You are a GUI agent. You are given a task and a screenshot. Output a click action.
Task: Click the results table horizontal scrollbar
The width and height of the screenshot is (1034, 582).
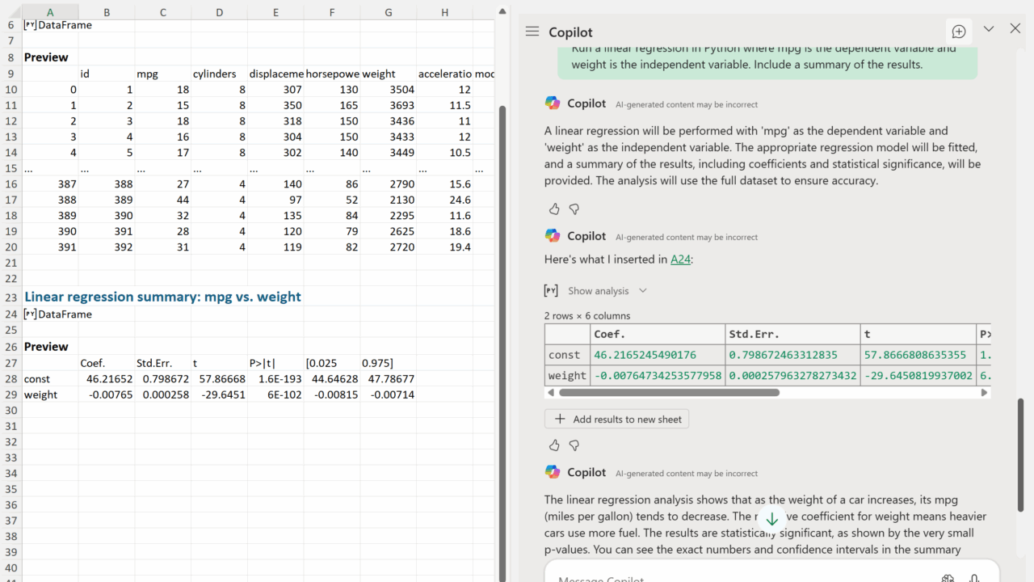(669, 393)
